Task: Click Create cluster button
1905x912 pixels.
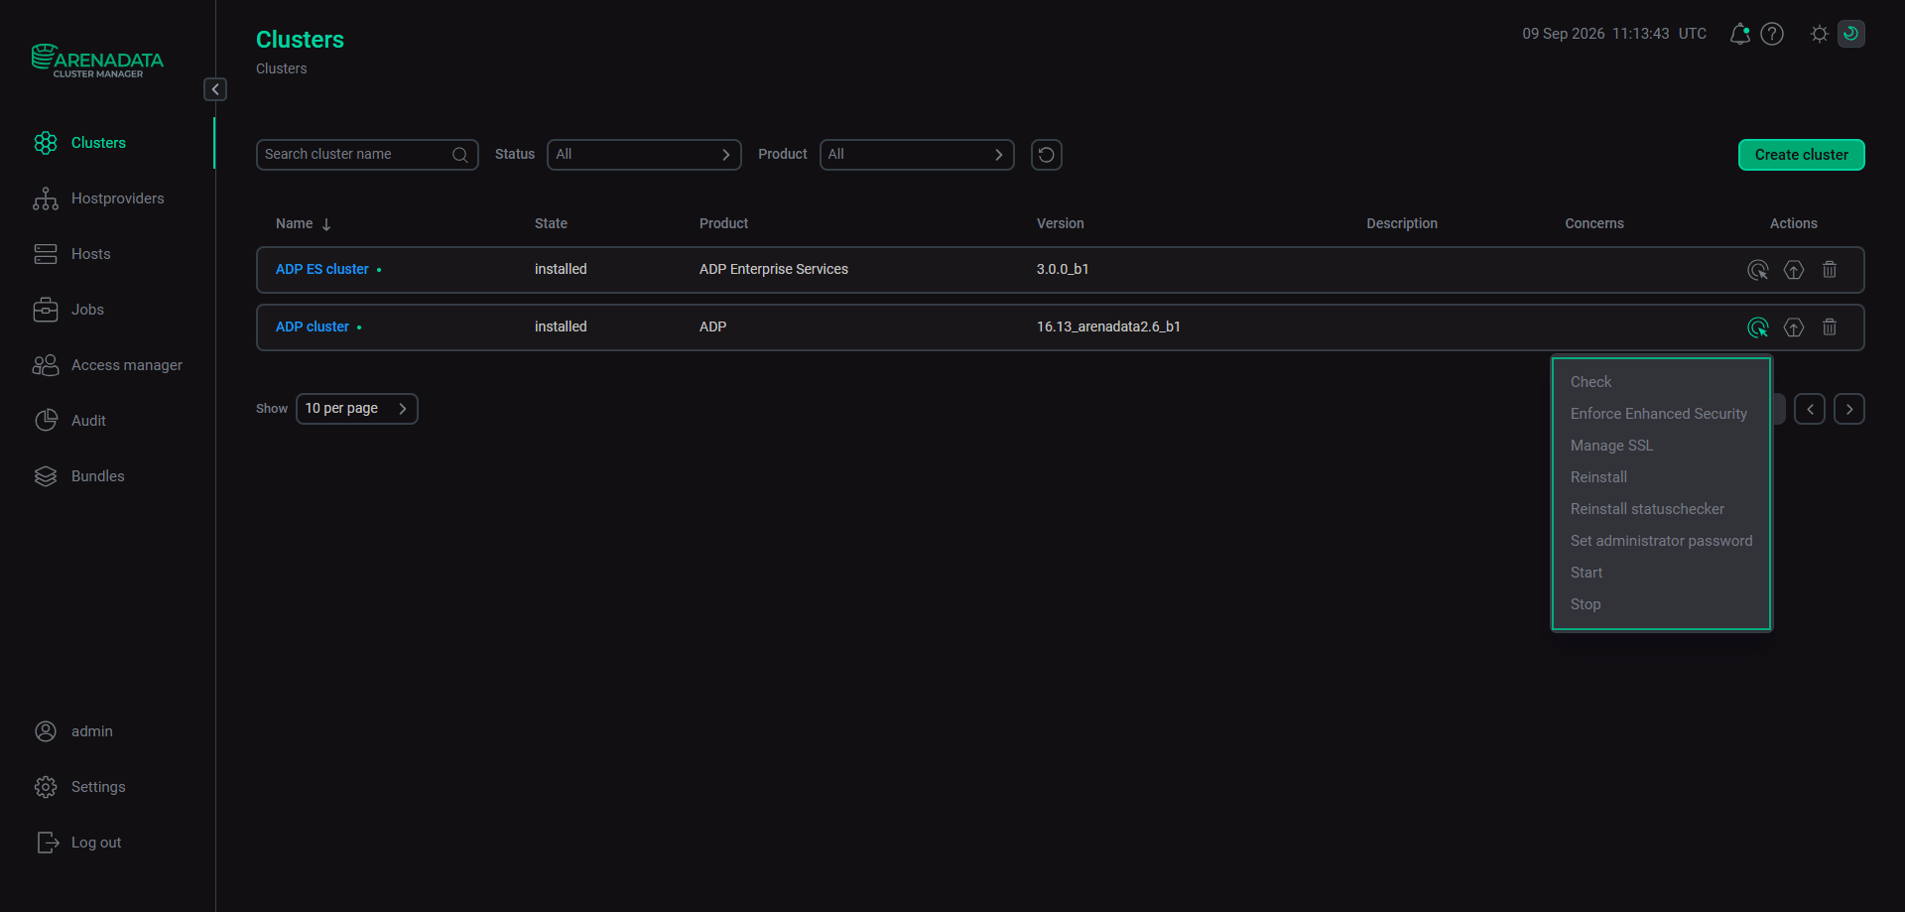Action: point(1801,155)
